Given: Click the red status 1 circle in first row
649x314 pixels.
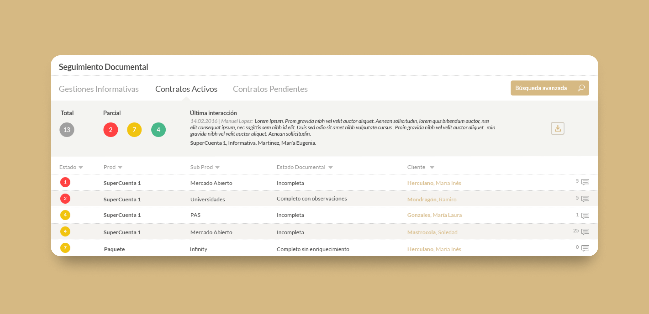Looking at the screenshot, I should tap(65, 182).
